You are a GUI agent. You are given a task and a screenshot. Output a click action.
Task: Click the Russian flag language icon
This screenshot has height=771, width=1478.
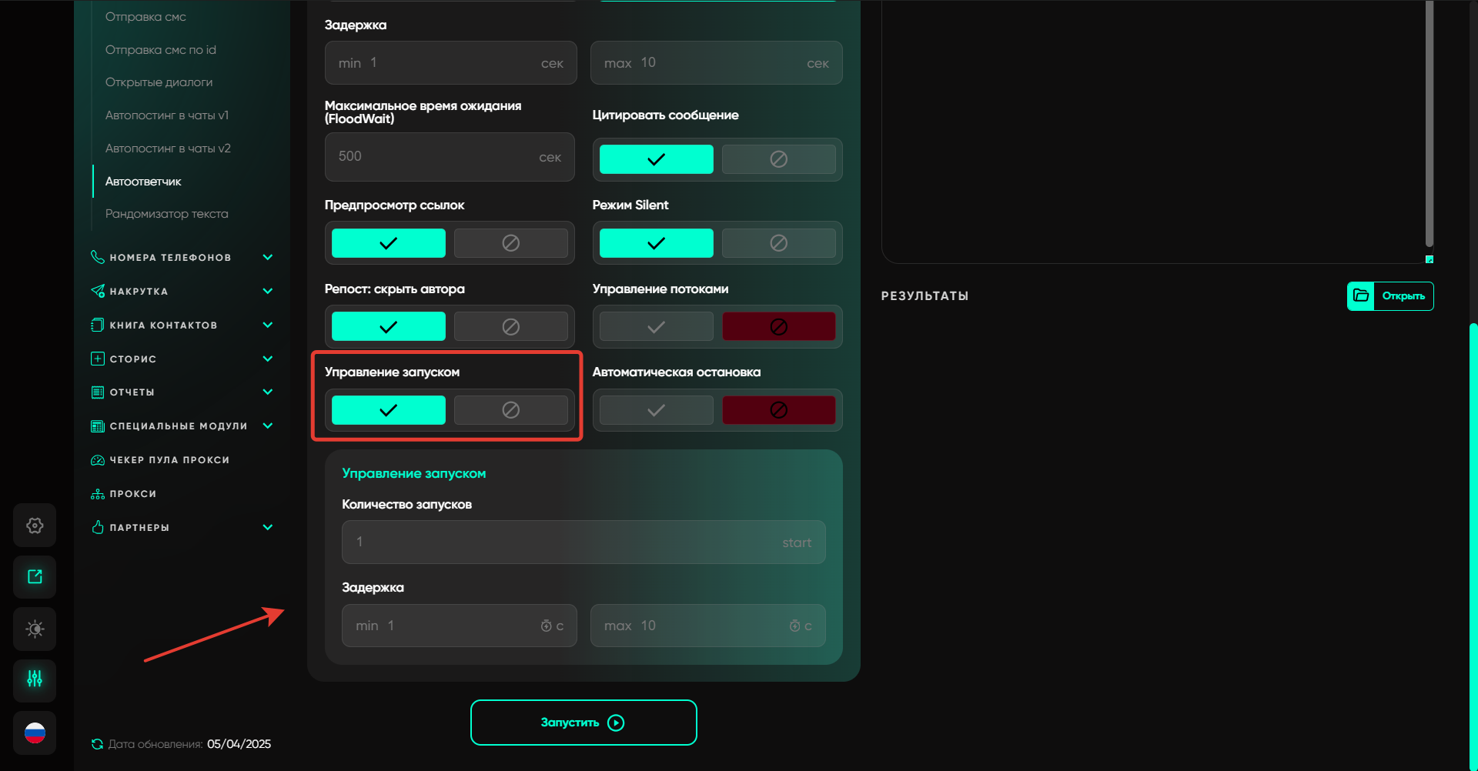(35, 733)
